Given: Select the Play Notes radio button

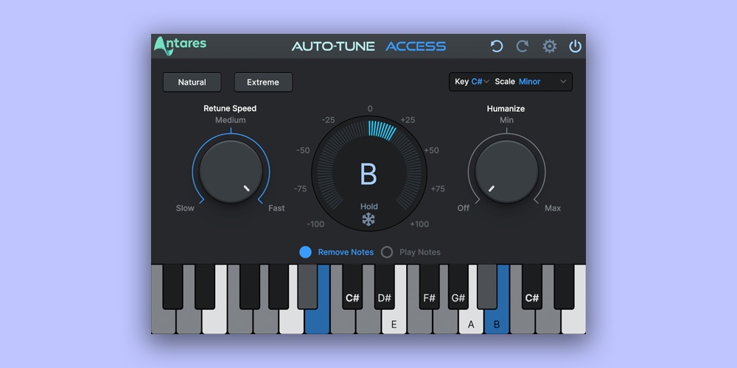Looking at the screenshot, I should click(x=387, y=252).
